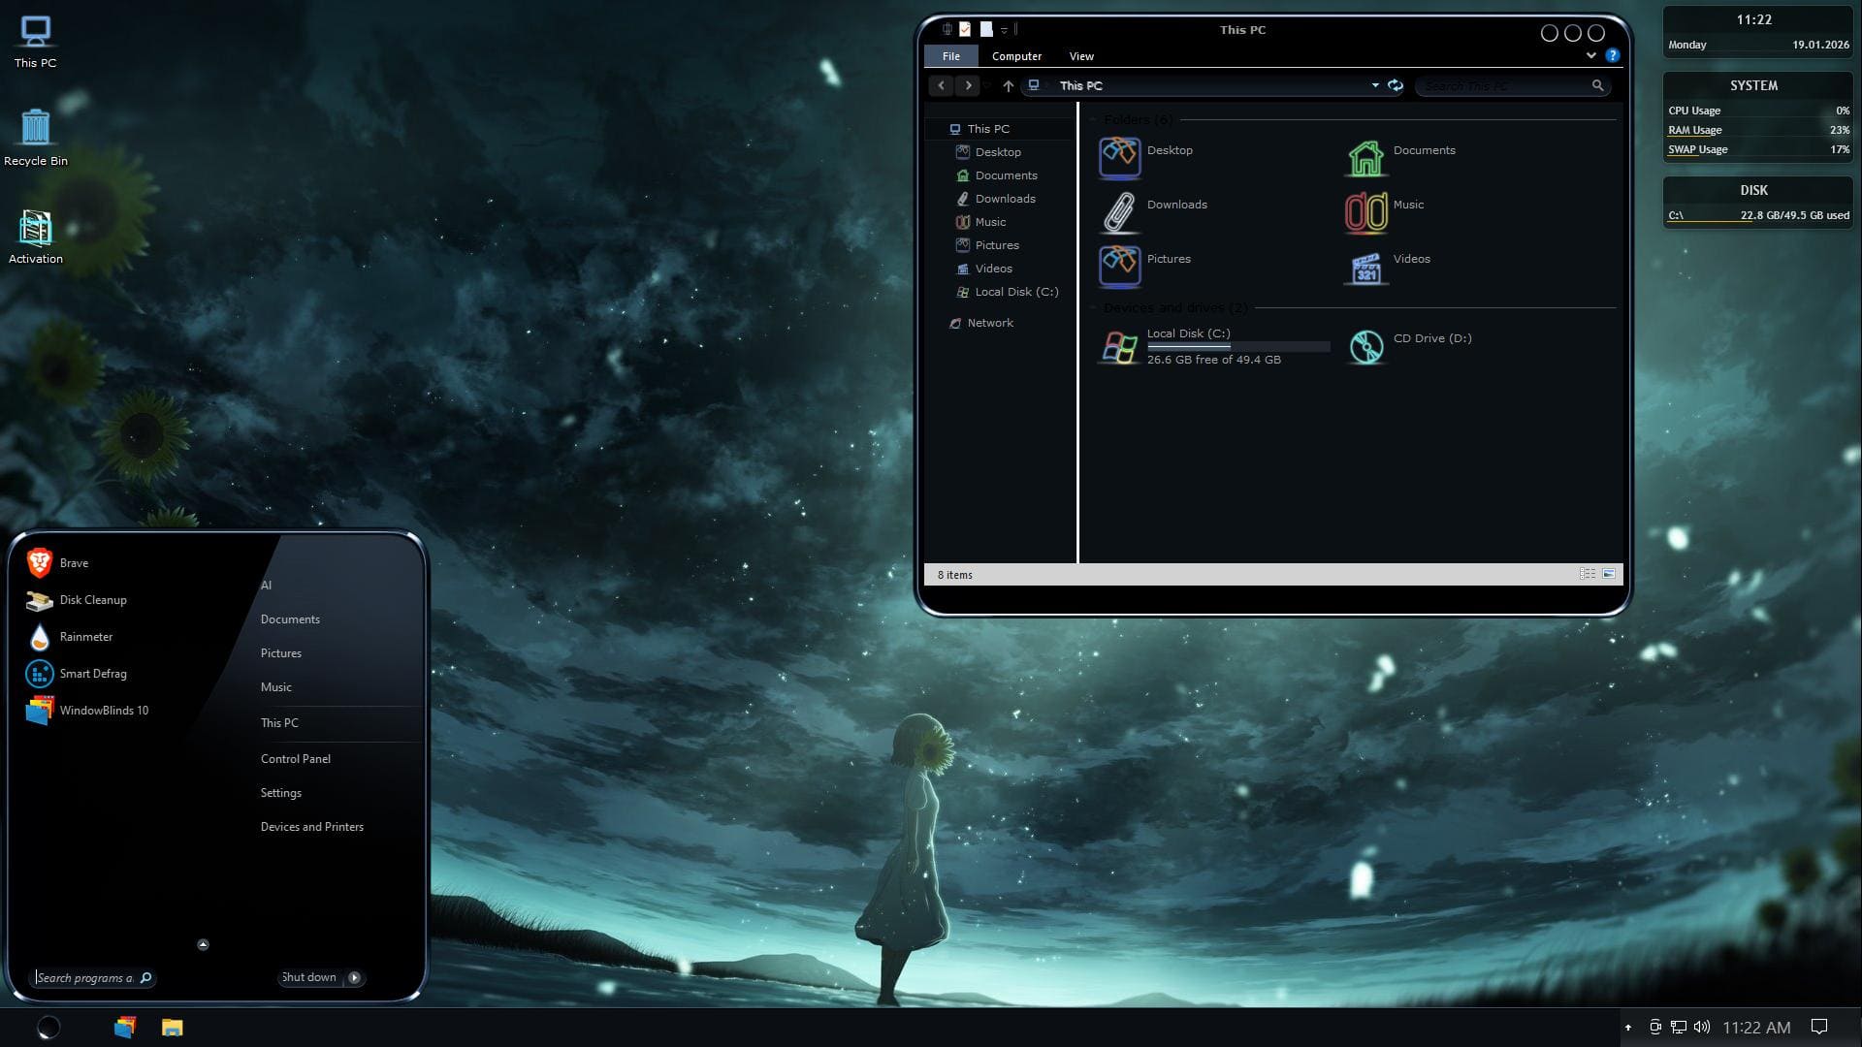Viewport: 1862px width, 1047px height.
Task: Open the View ribbon tab
Action: tap(1081, 56)
